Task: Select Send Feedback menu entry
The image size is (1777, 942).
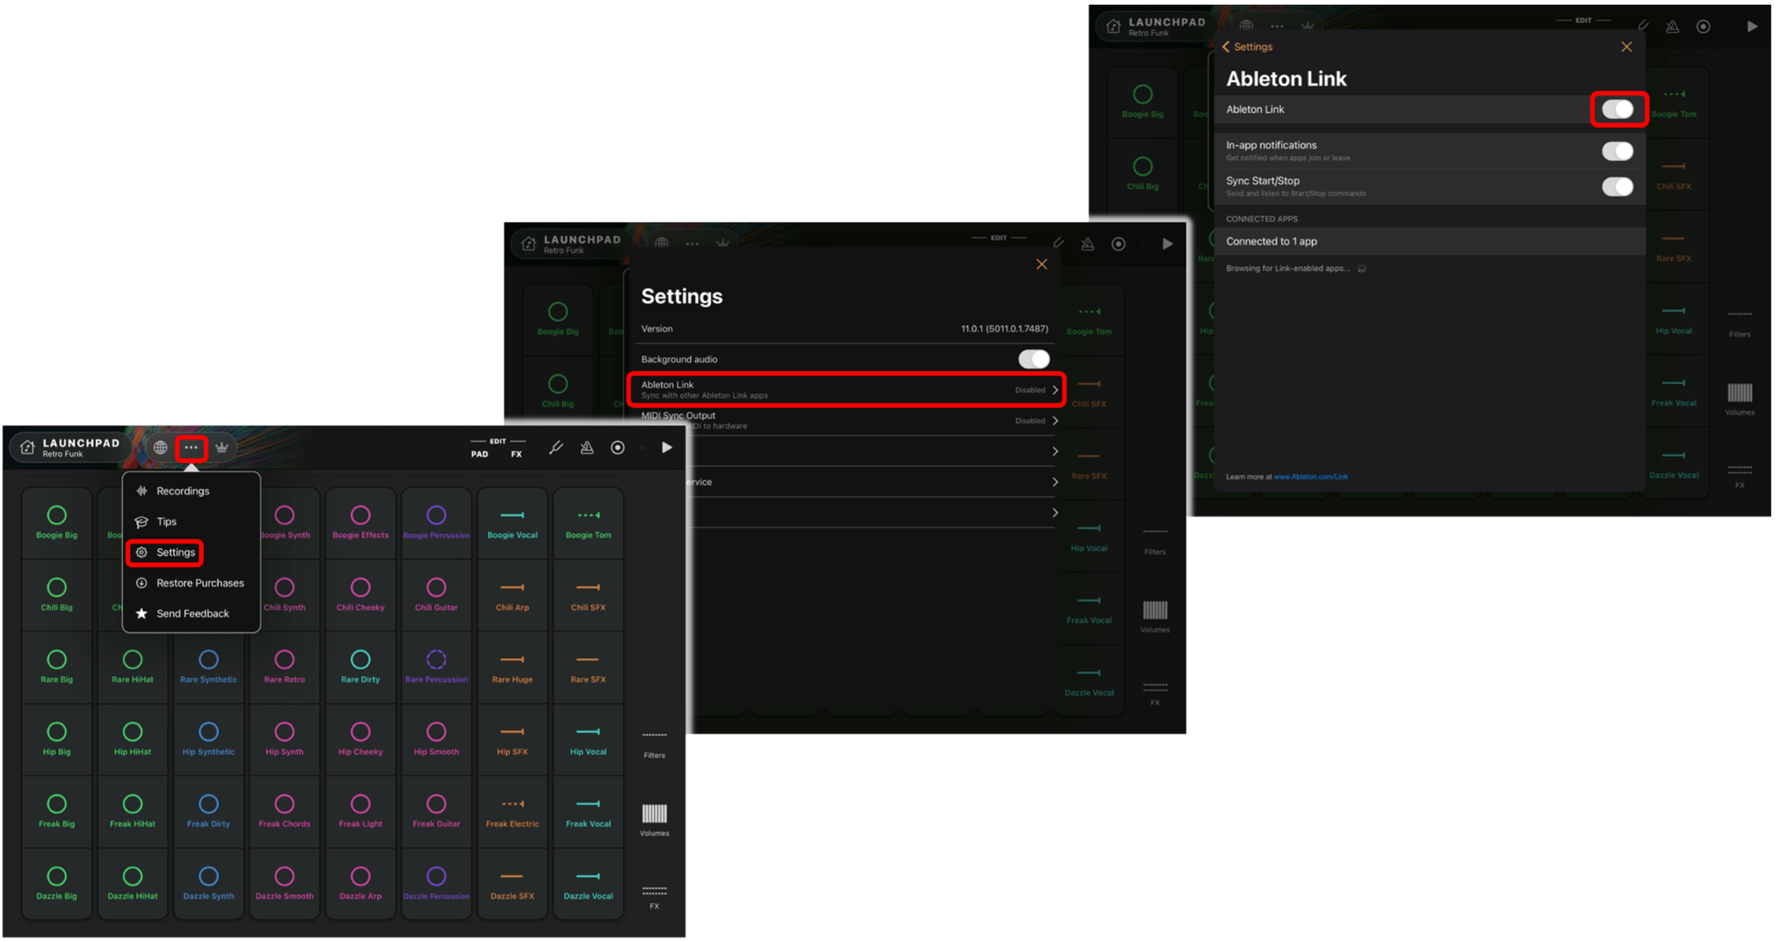Action: pos(191,614)
